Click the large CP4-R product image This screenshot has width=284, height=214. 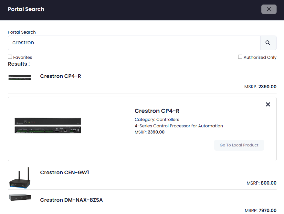[48, 125]
